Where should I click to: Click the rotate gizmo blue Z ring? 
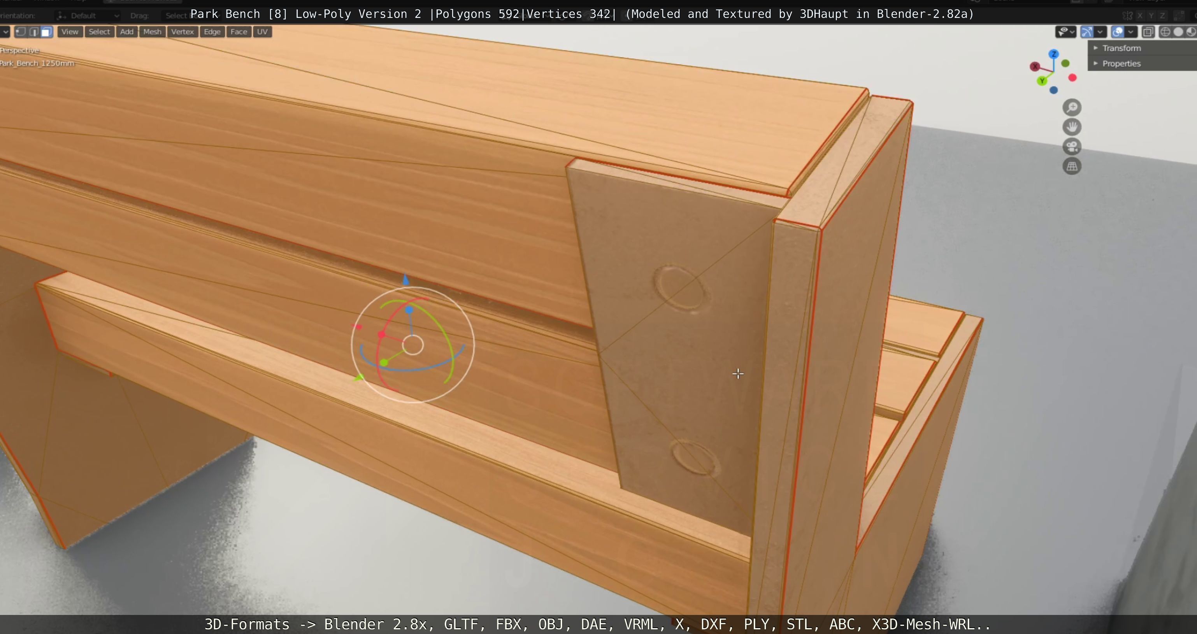coord(412,370)
